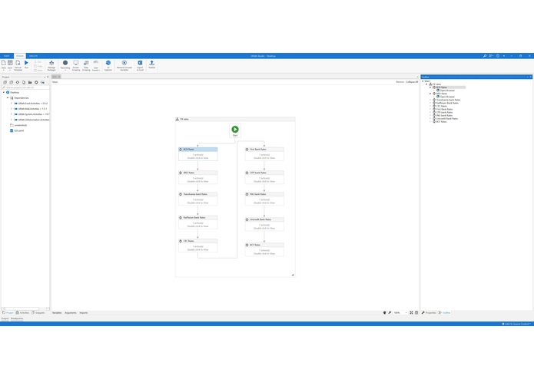534x379 pixels.
Task: Click the Paste button in the ribbon
Action: coord(38,70)
